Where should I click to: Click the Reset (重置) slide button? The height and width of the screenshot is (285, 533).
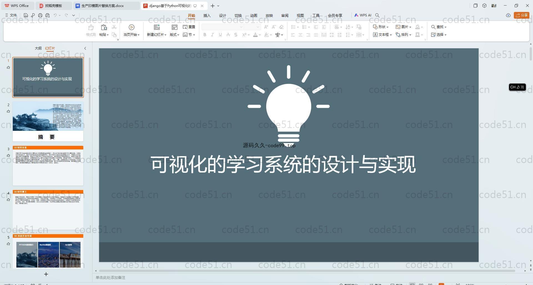click(189, 27)
